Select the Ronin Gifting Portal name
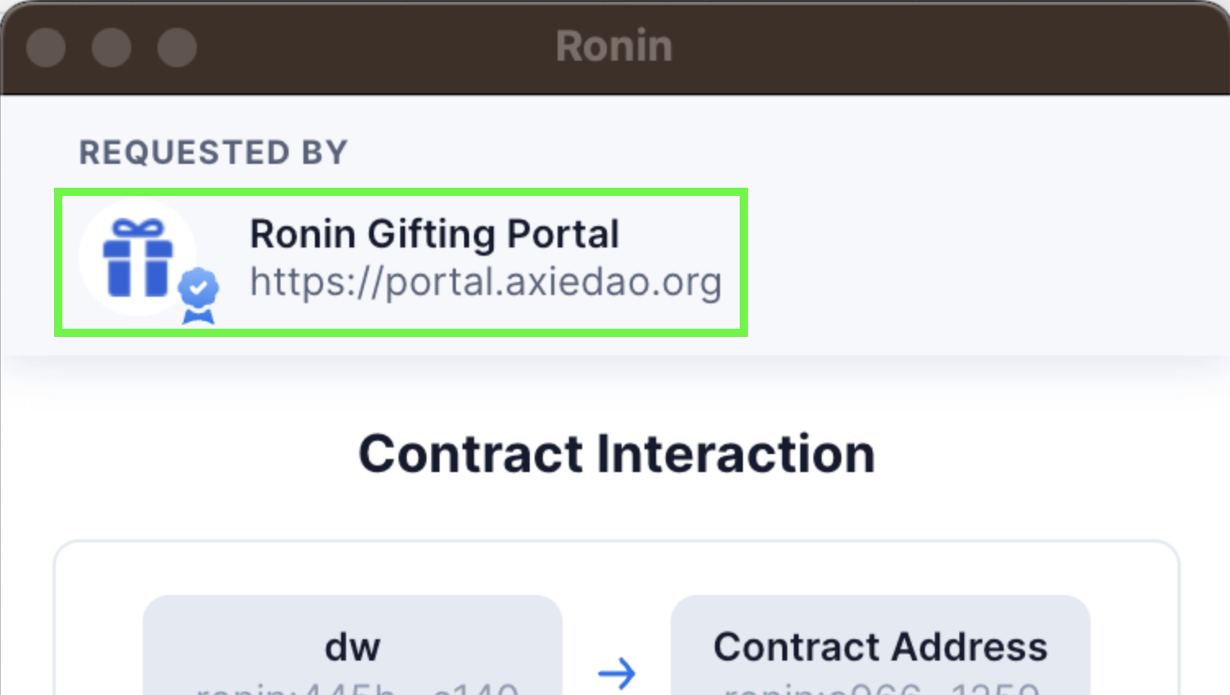Viewport: 1230px width, 695px height. [434, 234]
